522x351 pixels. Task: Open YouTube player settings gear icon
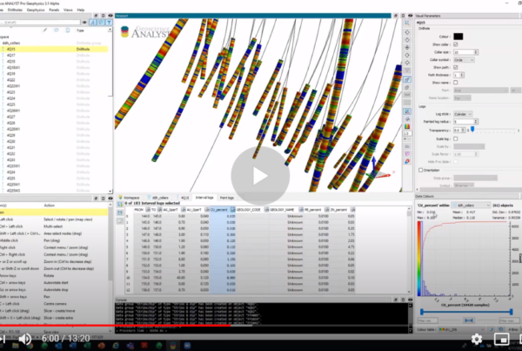point(476,338)
